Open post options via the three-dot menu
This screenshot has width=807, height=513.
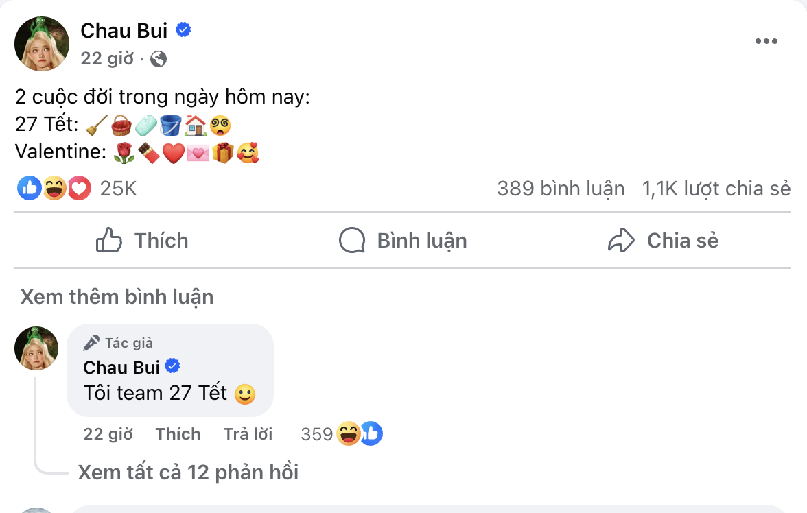(765, 40)
